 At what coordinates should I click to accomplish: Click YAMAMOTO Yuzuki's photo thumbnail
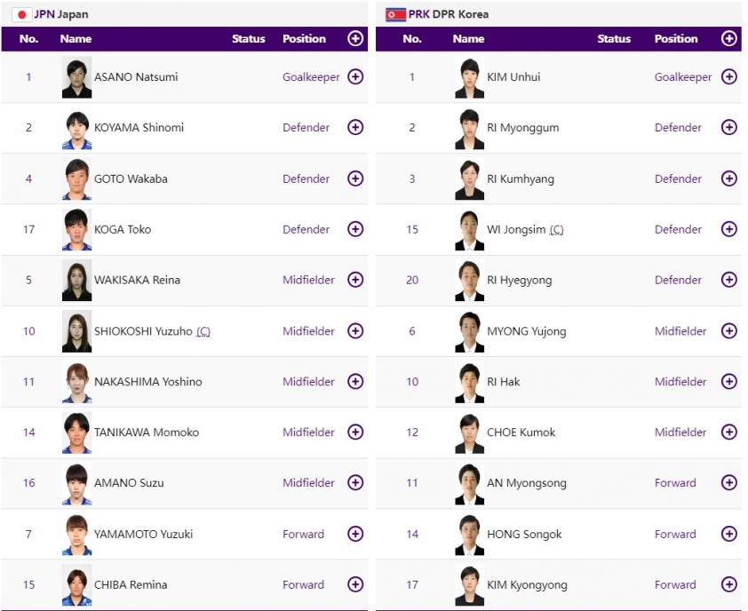tap(76, 534)
